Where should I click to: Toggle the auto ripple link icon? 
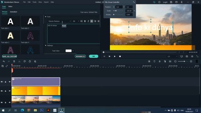pyautogui.click(x=7, y=66)
